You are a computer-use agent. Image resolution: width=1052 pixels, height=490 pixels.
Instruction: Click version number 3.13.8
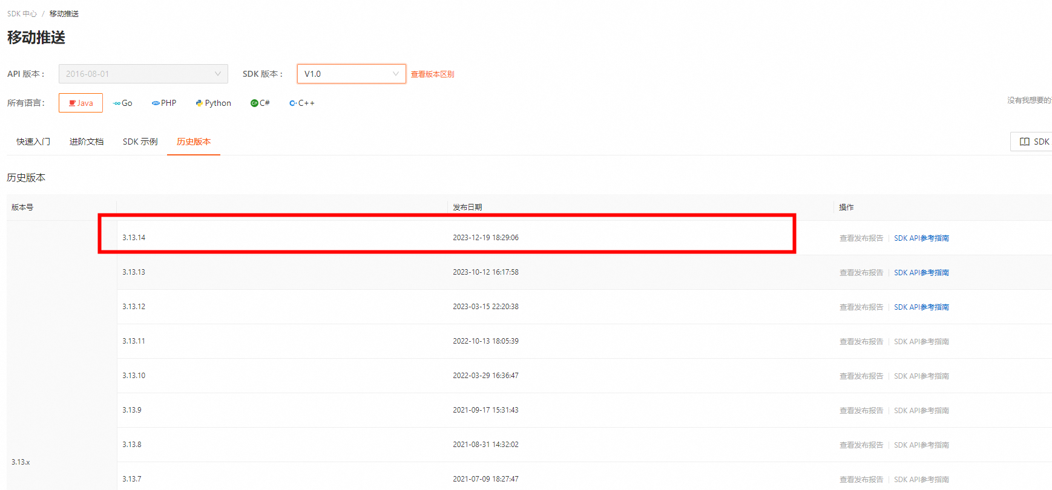[132, 445]
